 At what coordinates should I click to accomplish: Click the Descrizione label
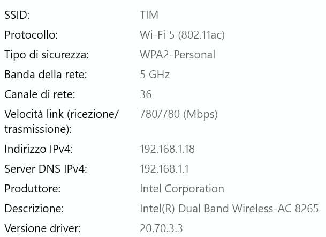click(x=34, y=209)
